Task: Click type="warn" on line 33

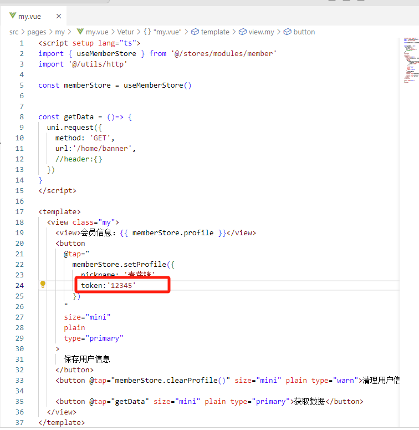Action: point(335,381)
